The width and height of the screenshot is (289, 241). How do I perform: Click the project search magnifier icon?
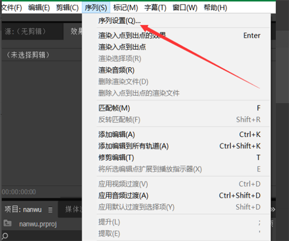click(5, 236)
